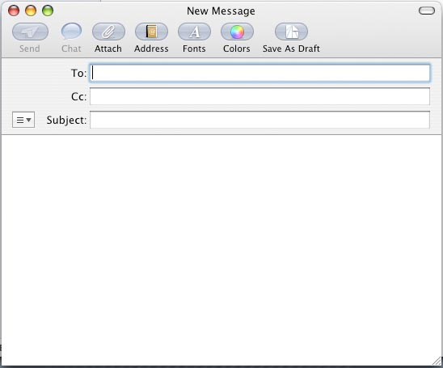This screenshot has width=443, height=368.
Task: Open Chat via speech bubble icon
Action: pos(71,32)
